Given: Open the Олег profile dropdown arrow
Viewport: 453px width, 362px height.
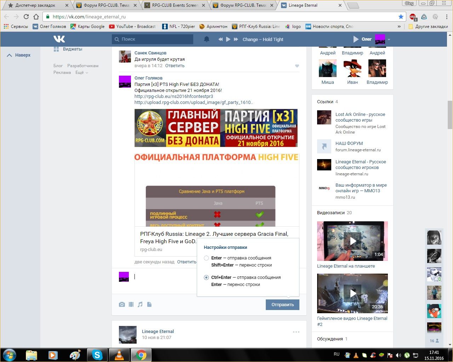Looking at the screenshot, I should click(x=389, y=39).
